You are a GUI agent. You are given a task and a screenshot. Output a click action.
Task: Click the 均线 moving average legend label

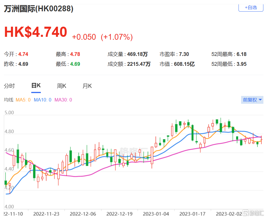pos(8,100)
